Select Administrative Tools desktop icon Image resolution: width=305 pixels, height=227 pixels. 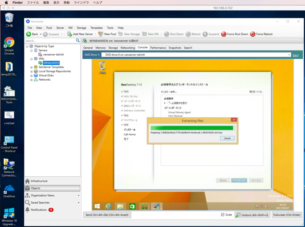[9, 95]
